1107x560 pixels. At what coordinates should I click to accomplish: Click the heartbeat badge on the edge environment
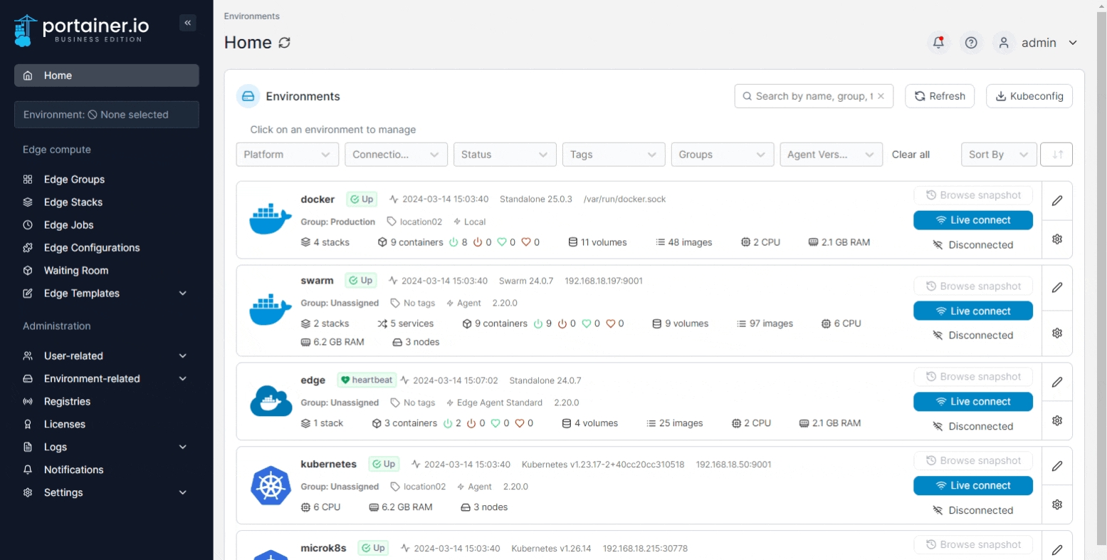pos(367,380)
